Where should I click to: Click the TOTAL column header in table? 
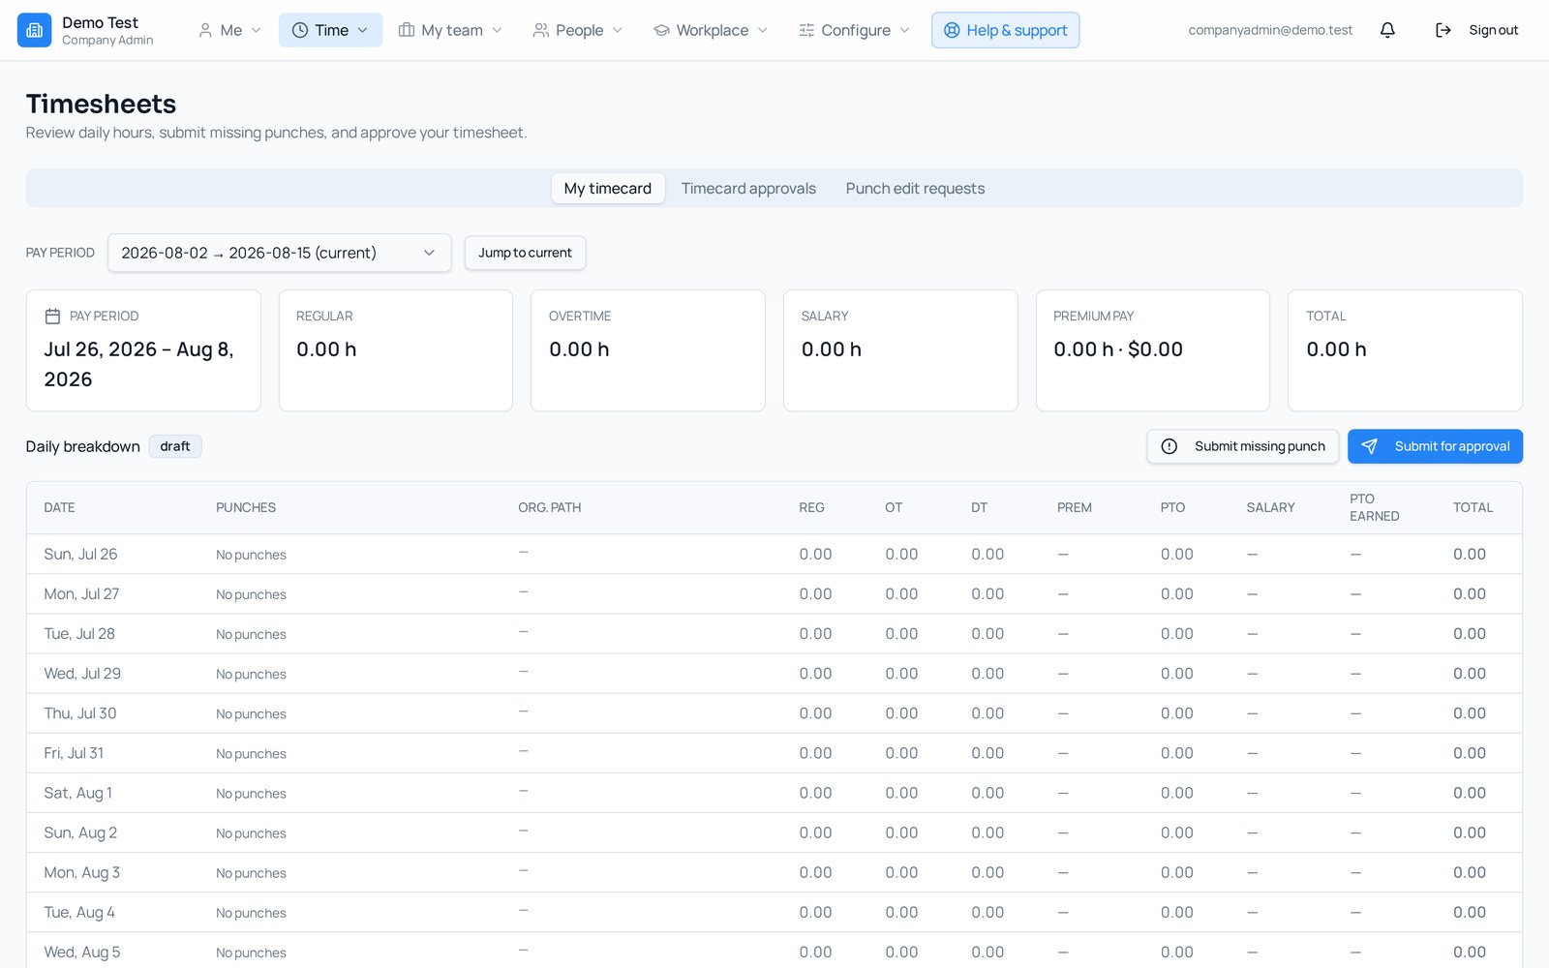coord(1473,507)
